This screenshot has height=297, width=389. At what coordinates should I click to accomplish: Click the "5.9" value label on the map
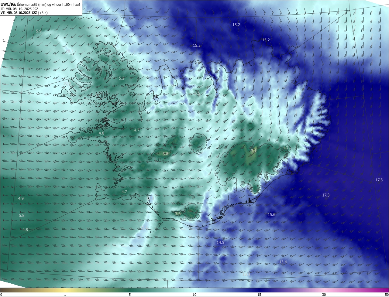39,31
